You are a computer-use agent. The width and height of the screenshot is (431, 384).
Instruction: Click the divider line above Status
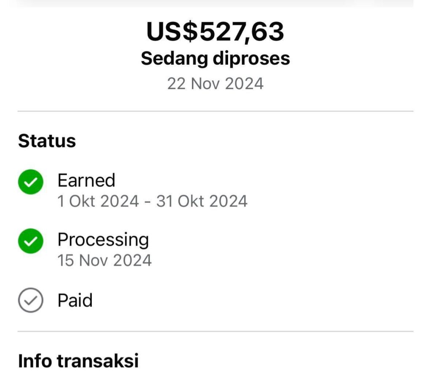coord(215,111)
